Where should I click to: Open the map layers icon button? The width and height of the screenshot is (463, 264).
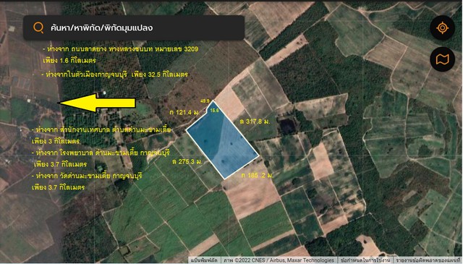click(442, 59)
